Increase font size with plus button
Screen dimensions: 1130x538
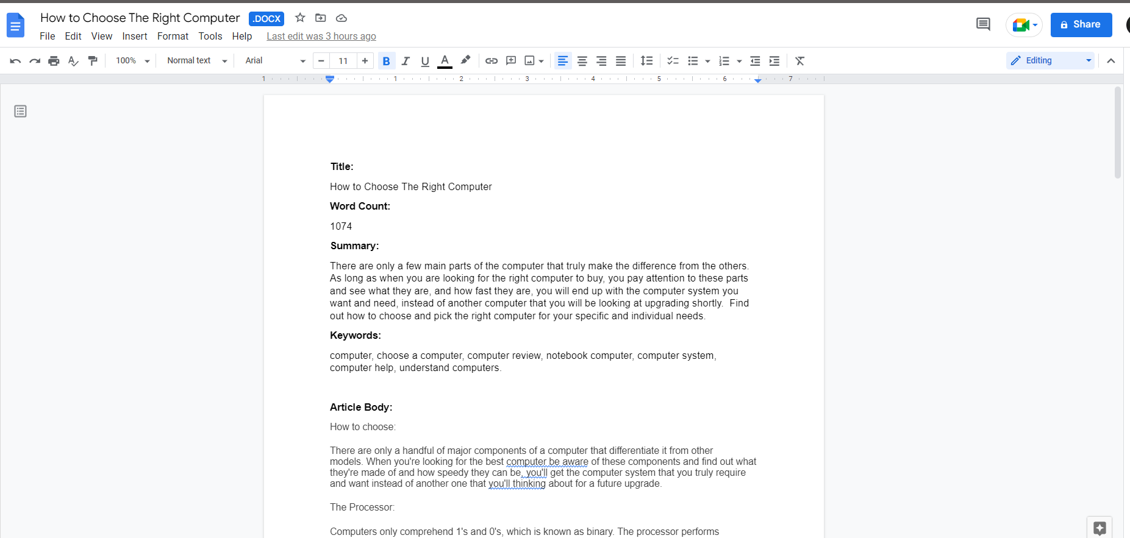[365, 61]
